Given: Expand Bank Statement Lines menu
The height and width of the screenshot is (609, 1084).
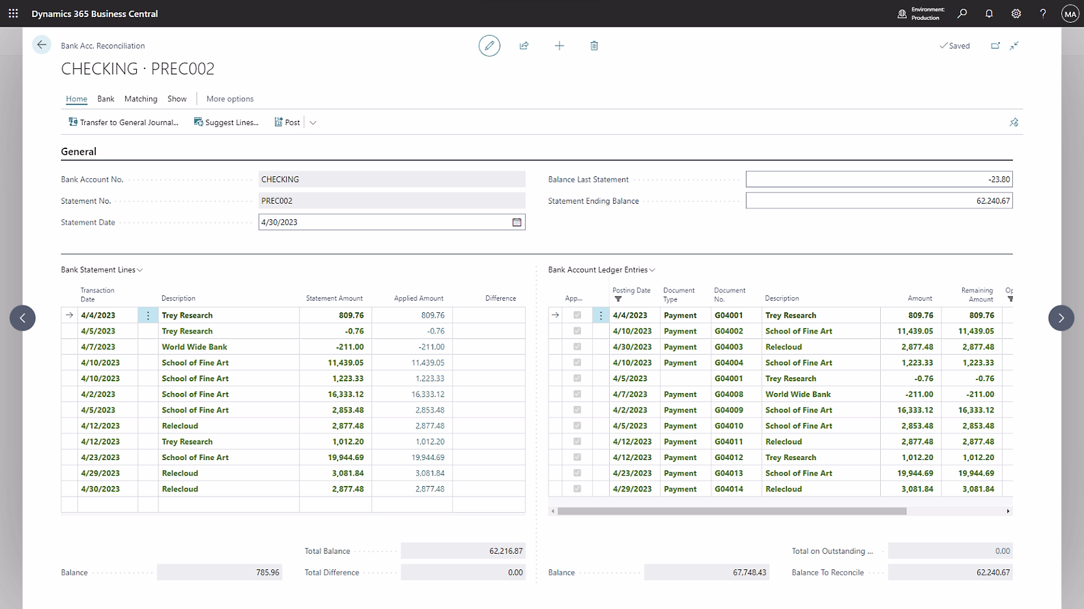Looking at the screenshot, I should click(102, 269).
